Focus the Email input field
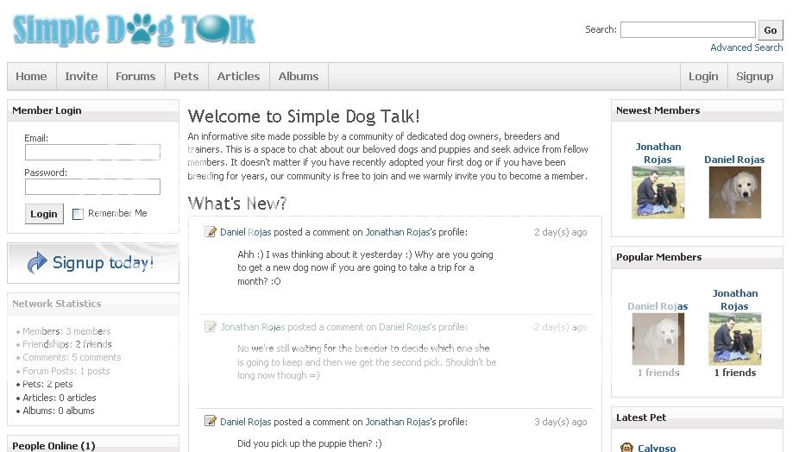Viewport: 799px width, 452px height. point(92,152)
